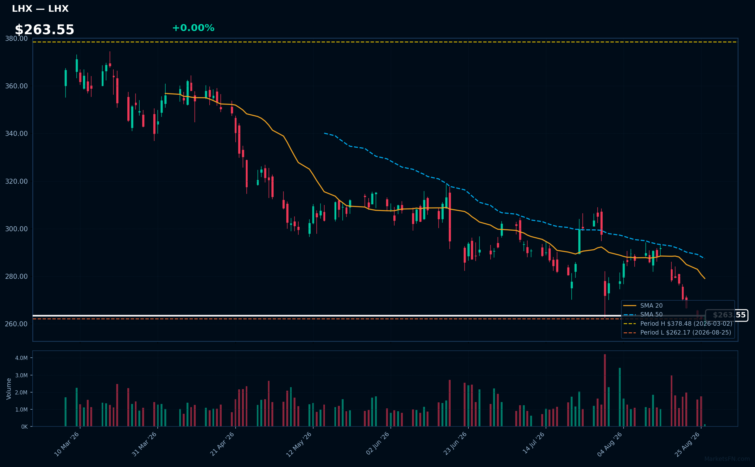Click the 280.00 price axis label

pyautogui.click(x=16, y=276)
